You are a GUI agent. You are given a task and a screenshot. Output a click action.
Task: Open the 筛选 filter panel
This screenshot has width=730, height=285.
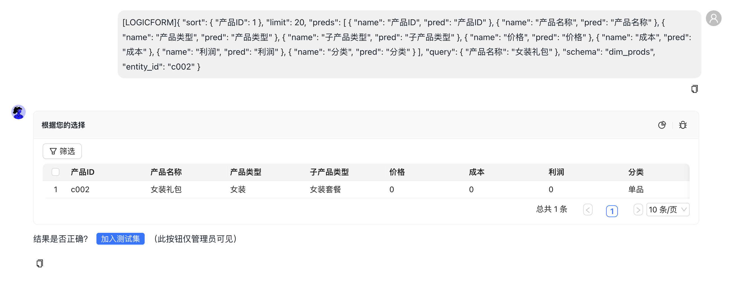62,151
